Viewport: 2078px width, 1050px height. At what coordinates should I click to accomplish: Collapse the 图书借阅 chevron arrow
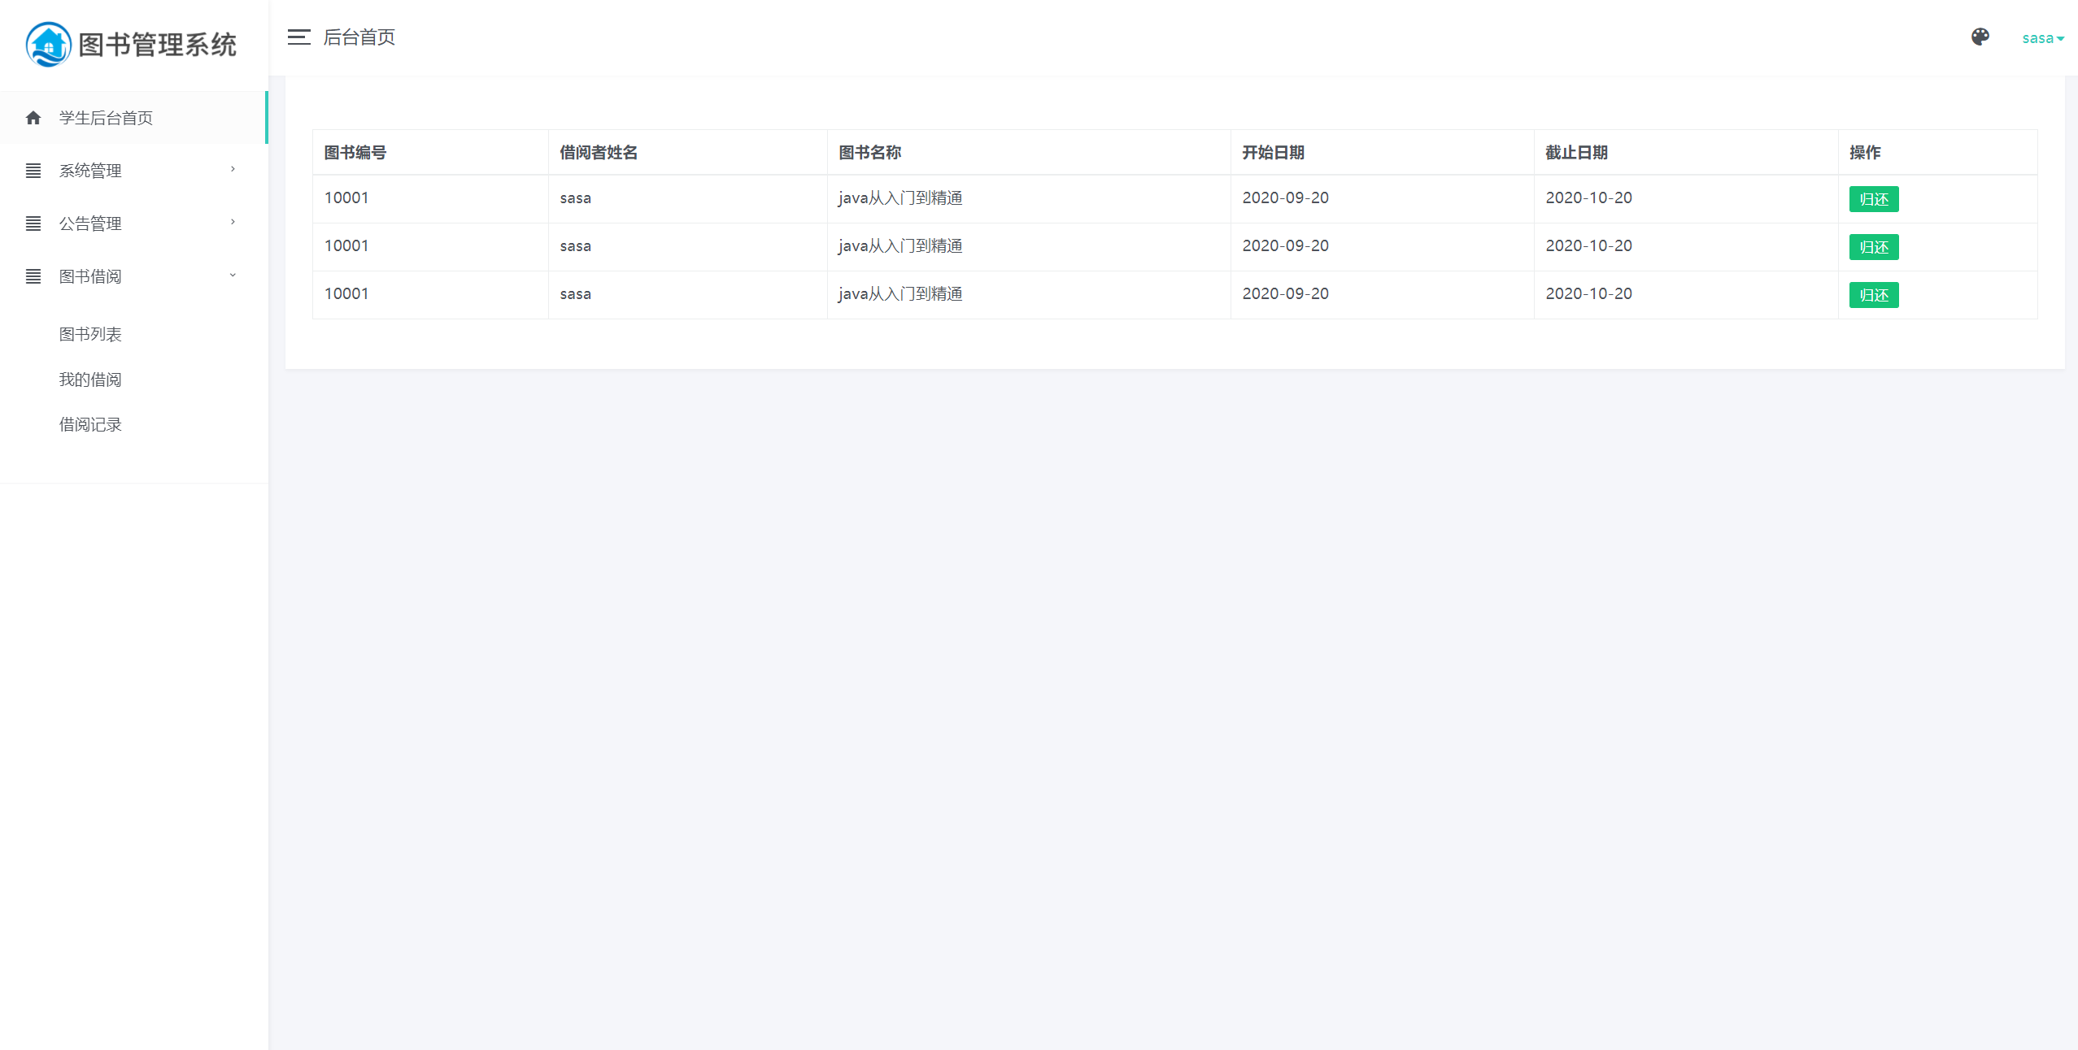coord(233,276)
